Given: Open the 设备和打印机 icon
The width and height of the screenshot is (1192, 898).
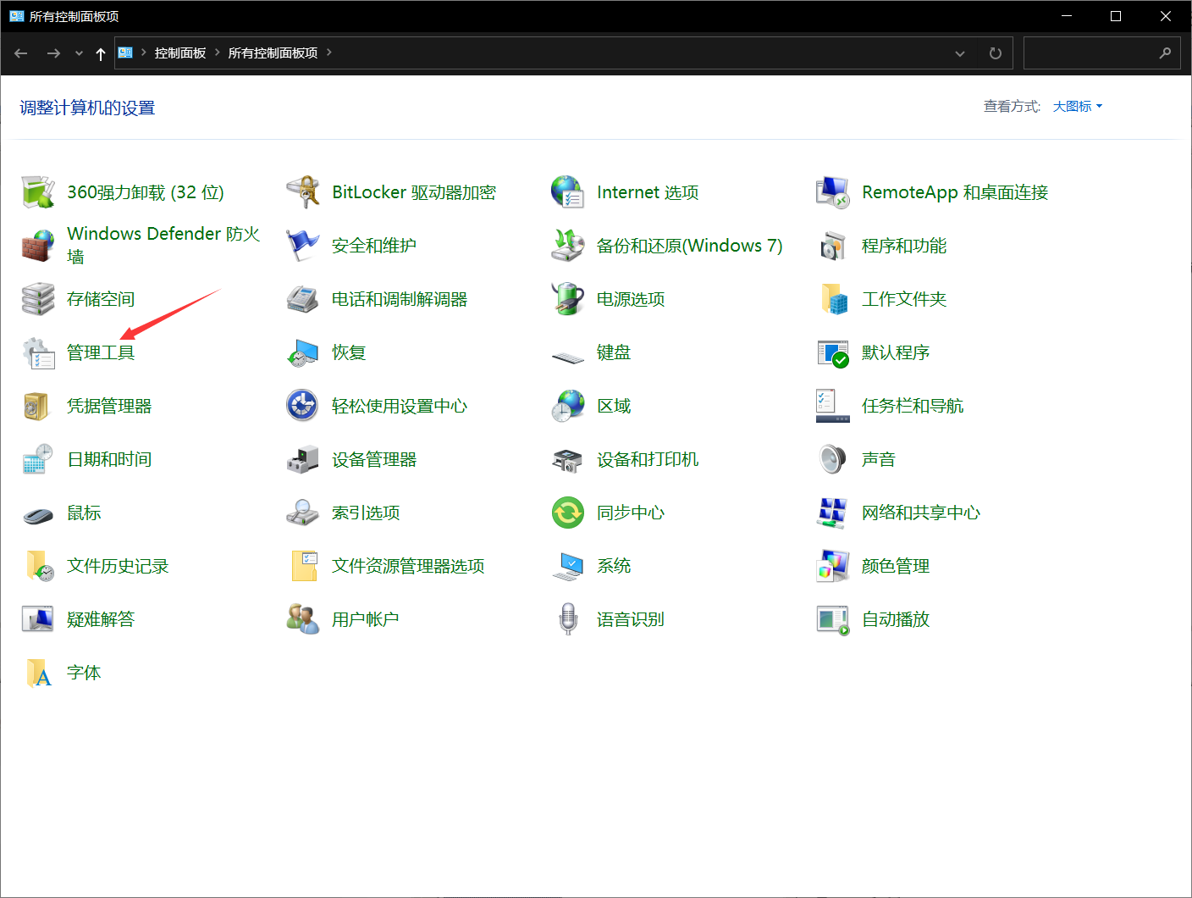Looking at the screenshot, I should (x=568, y=460).
